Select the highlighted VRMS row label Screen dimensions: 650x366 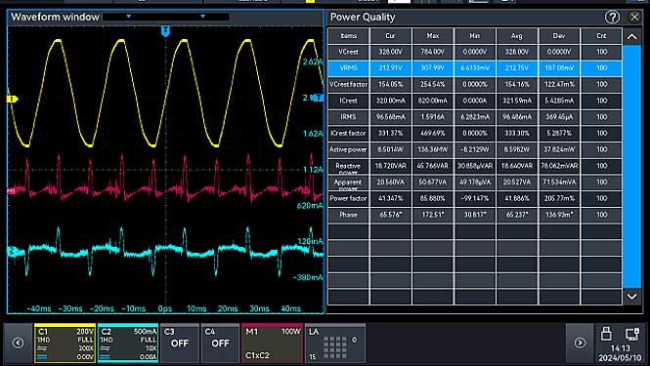348,68
